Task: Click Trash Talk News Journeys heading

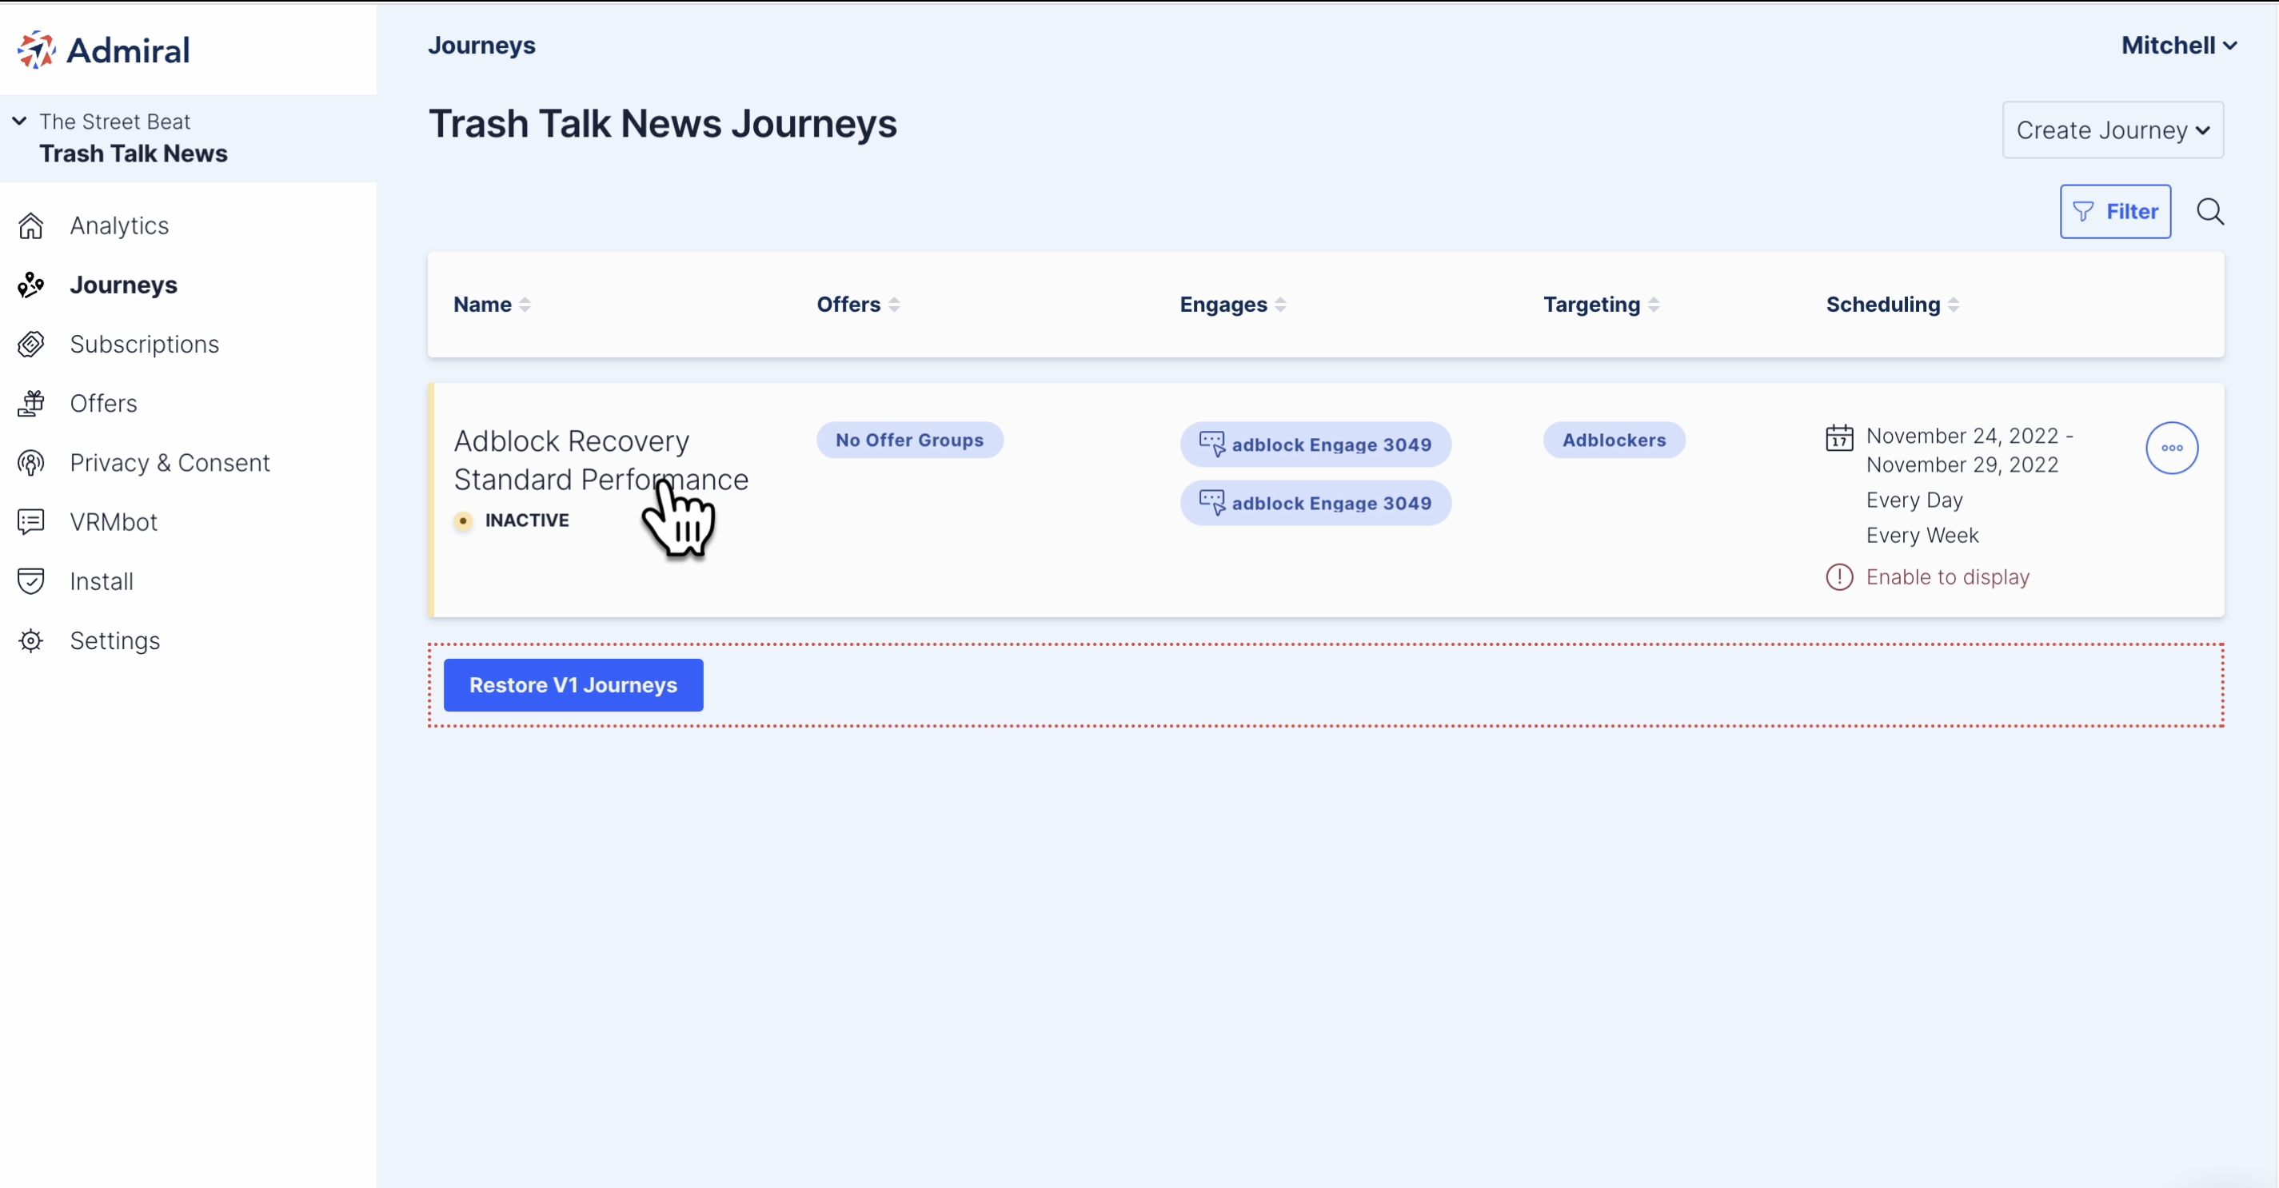Action: (x=663, y=124)
